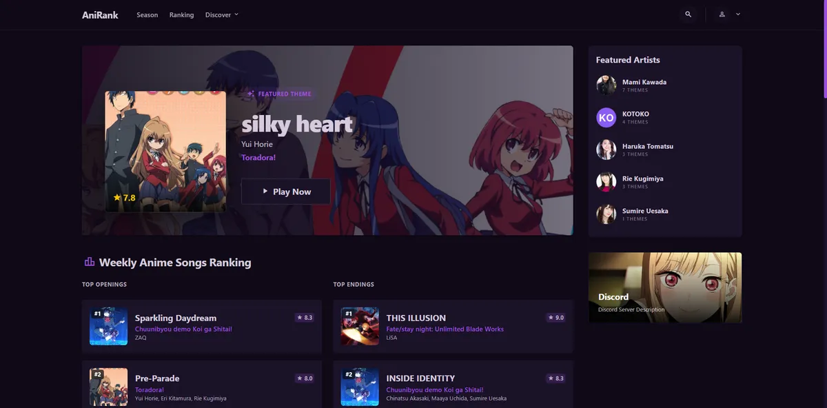Open the KOTOKO artist name

click(635, 114)
